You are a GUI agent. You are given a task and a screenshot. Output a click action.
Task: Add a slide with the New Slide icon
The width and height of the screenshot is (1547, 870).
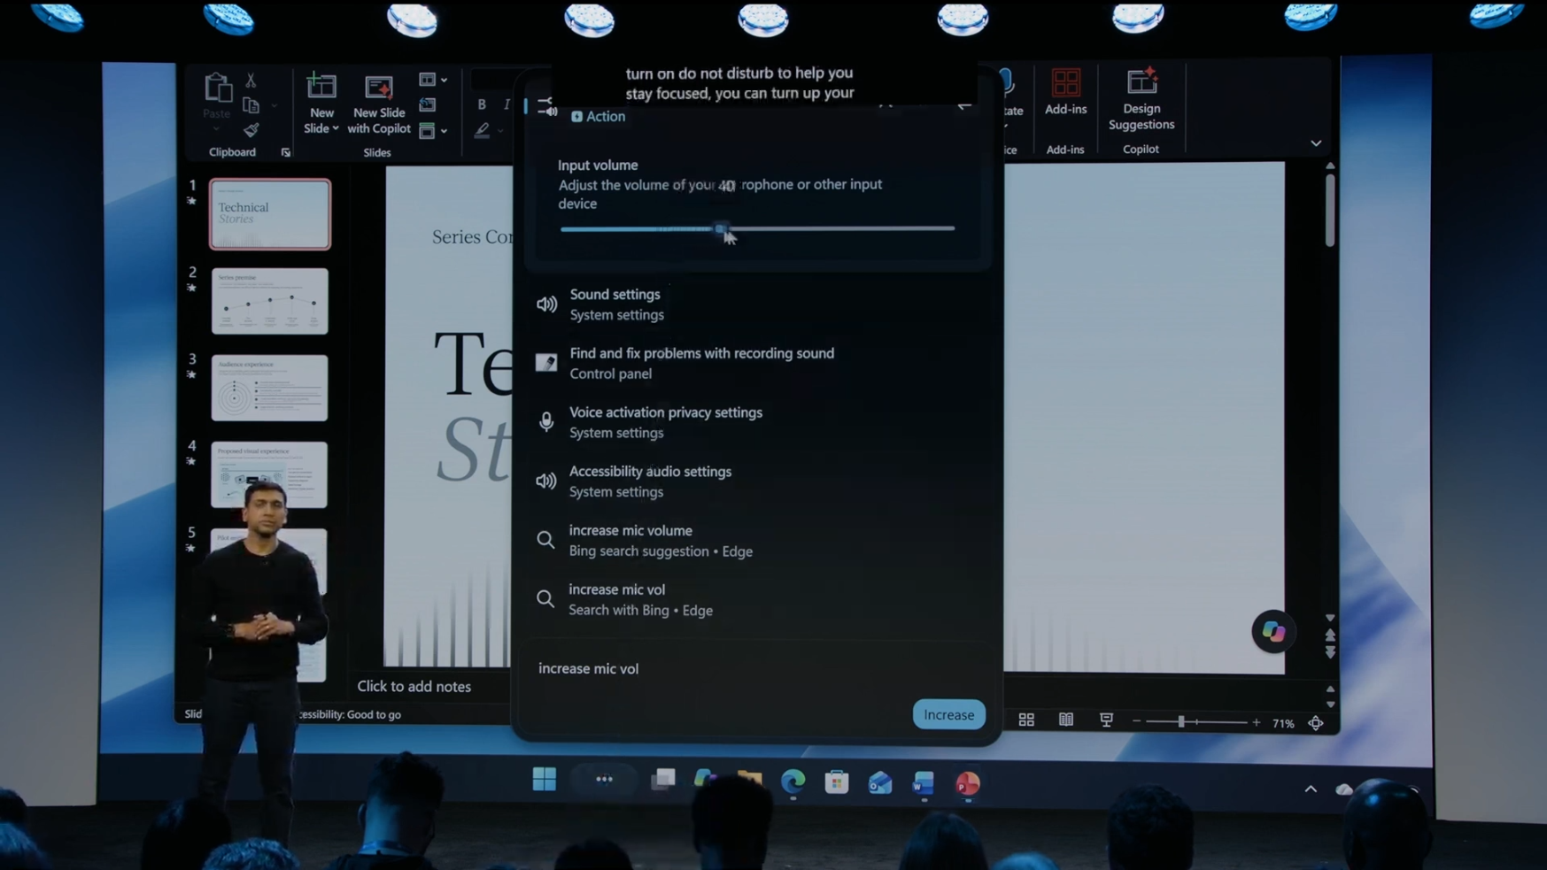click(321, 87)
